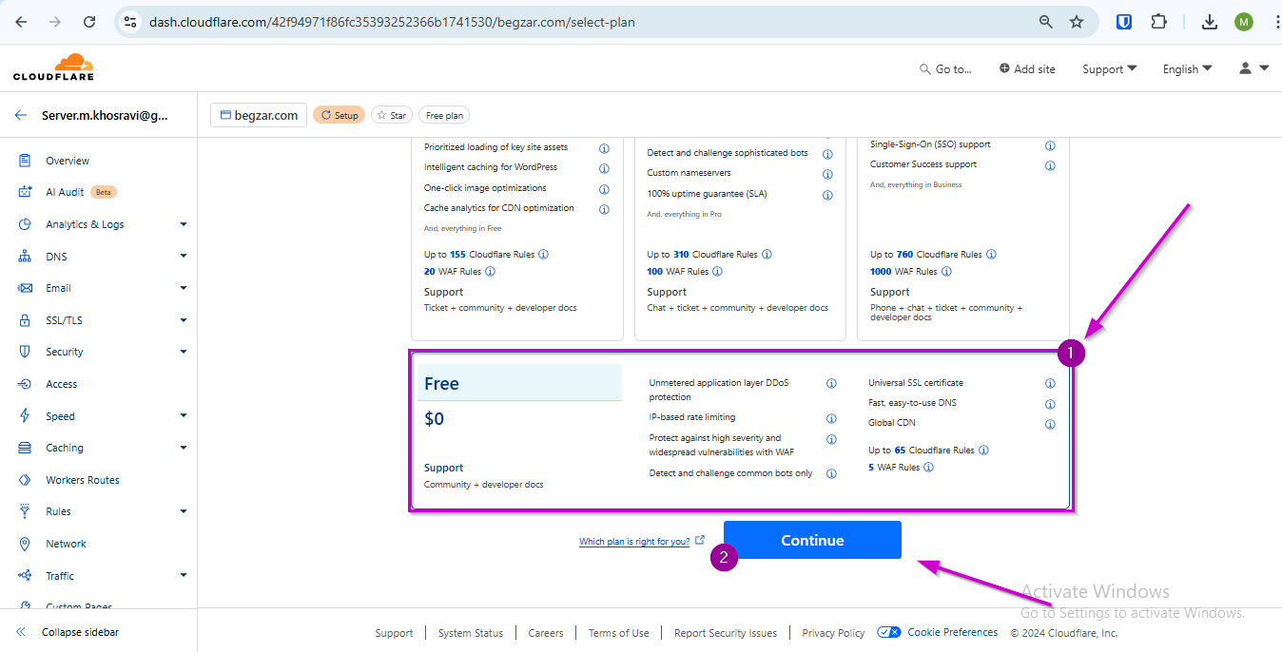Click info icon beside Intelligent caching for WordPress

[x=604, y=168]
